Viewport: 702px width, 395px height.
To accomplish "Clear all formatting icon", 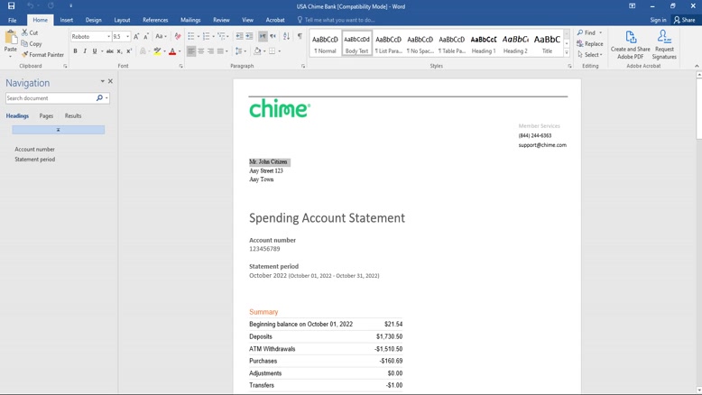I will [x=178, y=37].
